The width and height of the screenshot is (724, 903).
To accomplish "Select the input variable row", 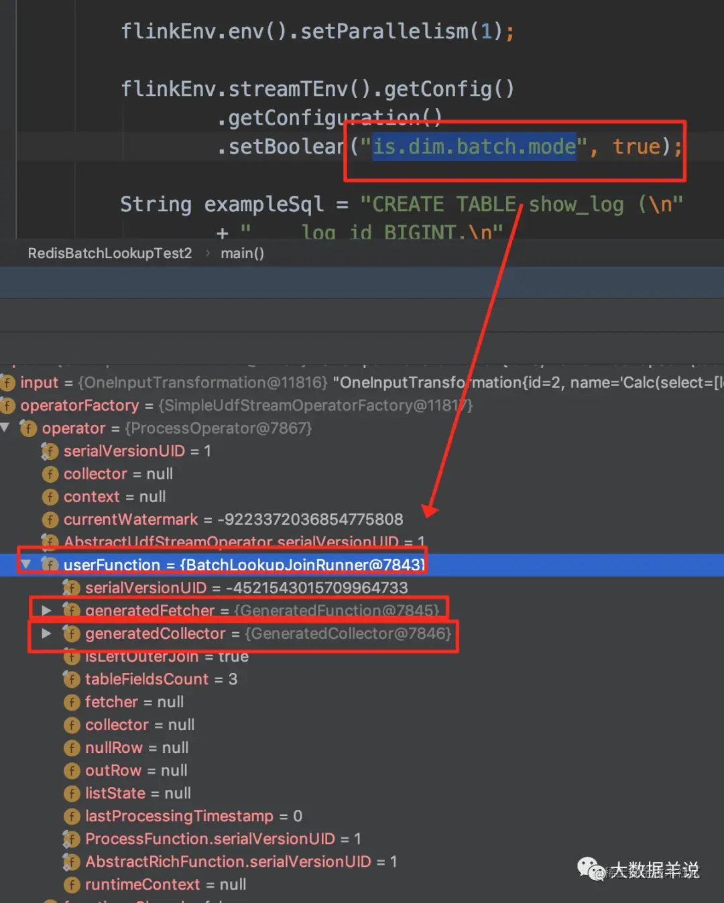I will tap(362, 383).
